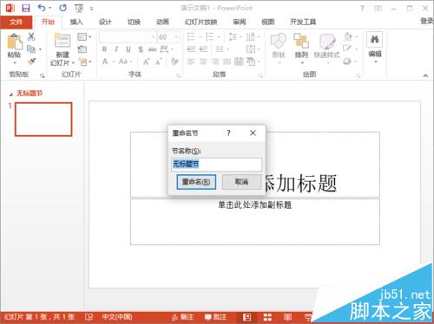Close the 重命名节 dialog
The height and width of the screenshot is (324, 434).
click(253, 133)
